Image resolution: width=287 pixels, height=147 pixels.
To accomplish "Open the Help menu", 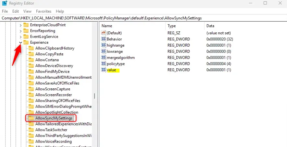I will click(60, 11).
